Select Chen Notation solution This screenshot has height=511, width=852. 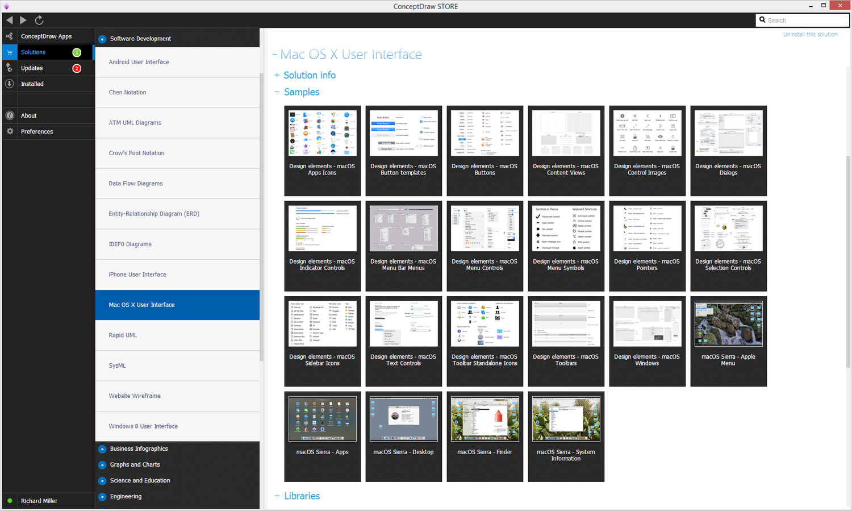coord(177,93)
